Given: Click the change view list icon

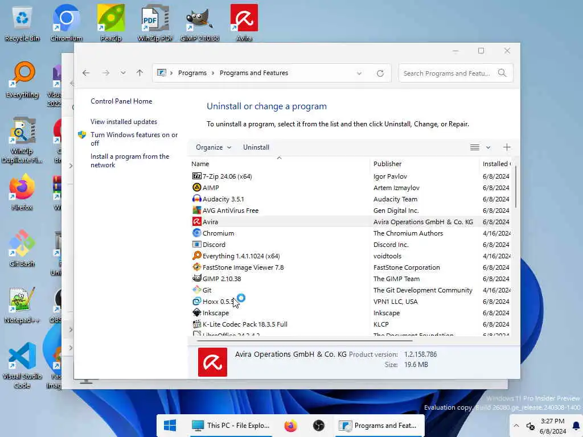Looking at the screenshot, I should pos(474,147).
